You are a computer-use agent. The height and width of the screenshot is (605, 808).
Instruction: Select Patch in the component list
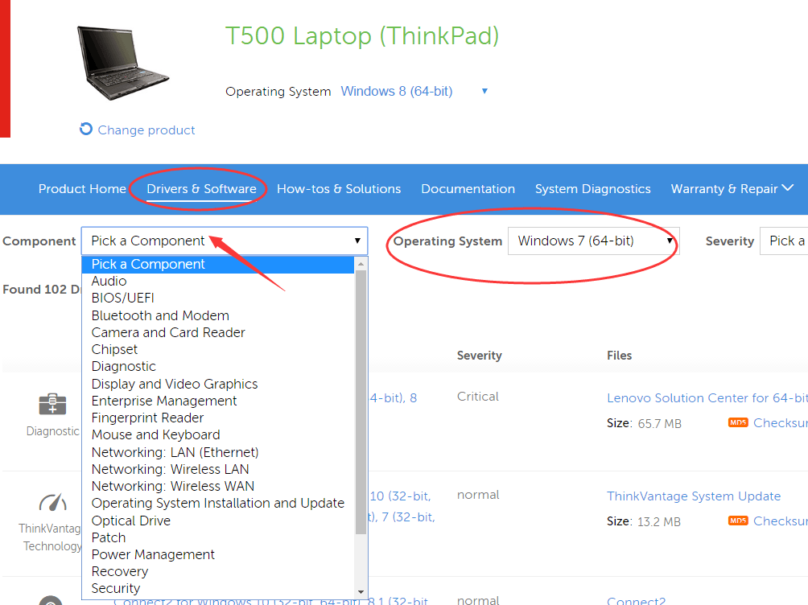218,538
